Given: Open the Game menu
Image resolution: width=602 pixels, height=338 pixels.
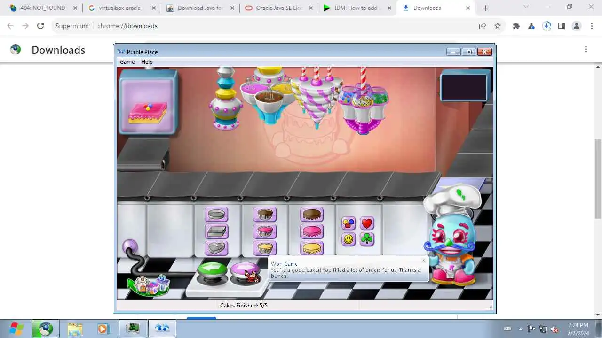Looking at the screenshot, I should [127, 62].
